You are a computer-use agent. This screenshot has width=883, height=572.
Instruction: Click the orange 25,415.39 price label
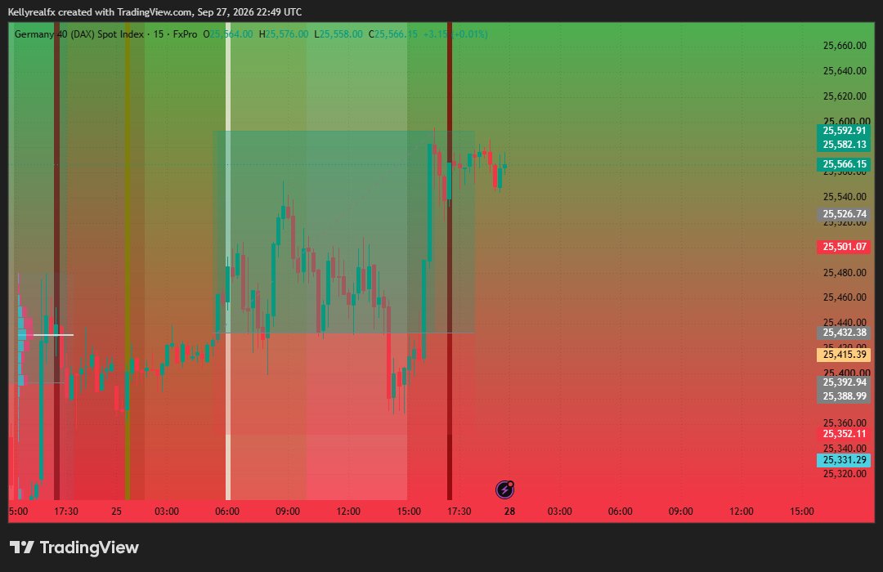[x=844, y=355]
